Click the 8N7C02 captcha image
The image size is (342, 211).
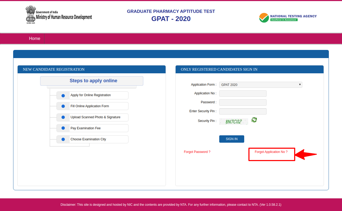click(234, 122)
